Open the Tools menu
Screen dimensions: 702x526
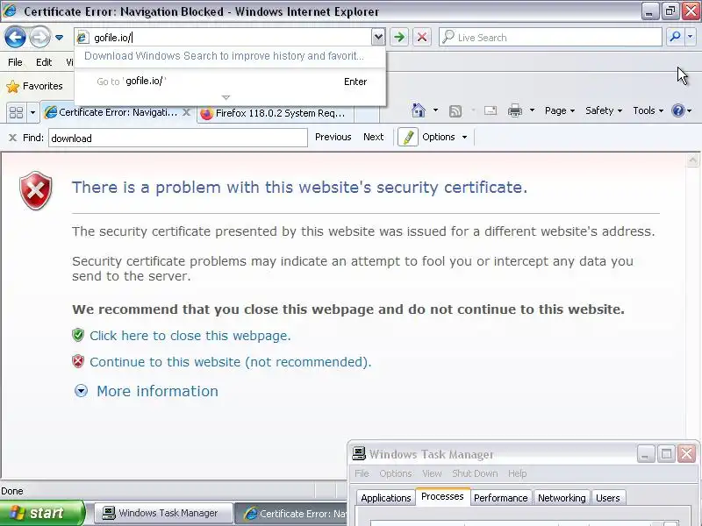point(648,110)
